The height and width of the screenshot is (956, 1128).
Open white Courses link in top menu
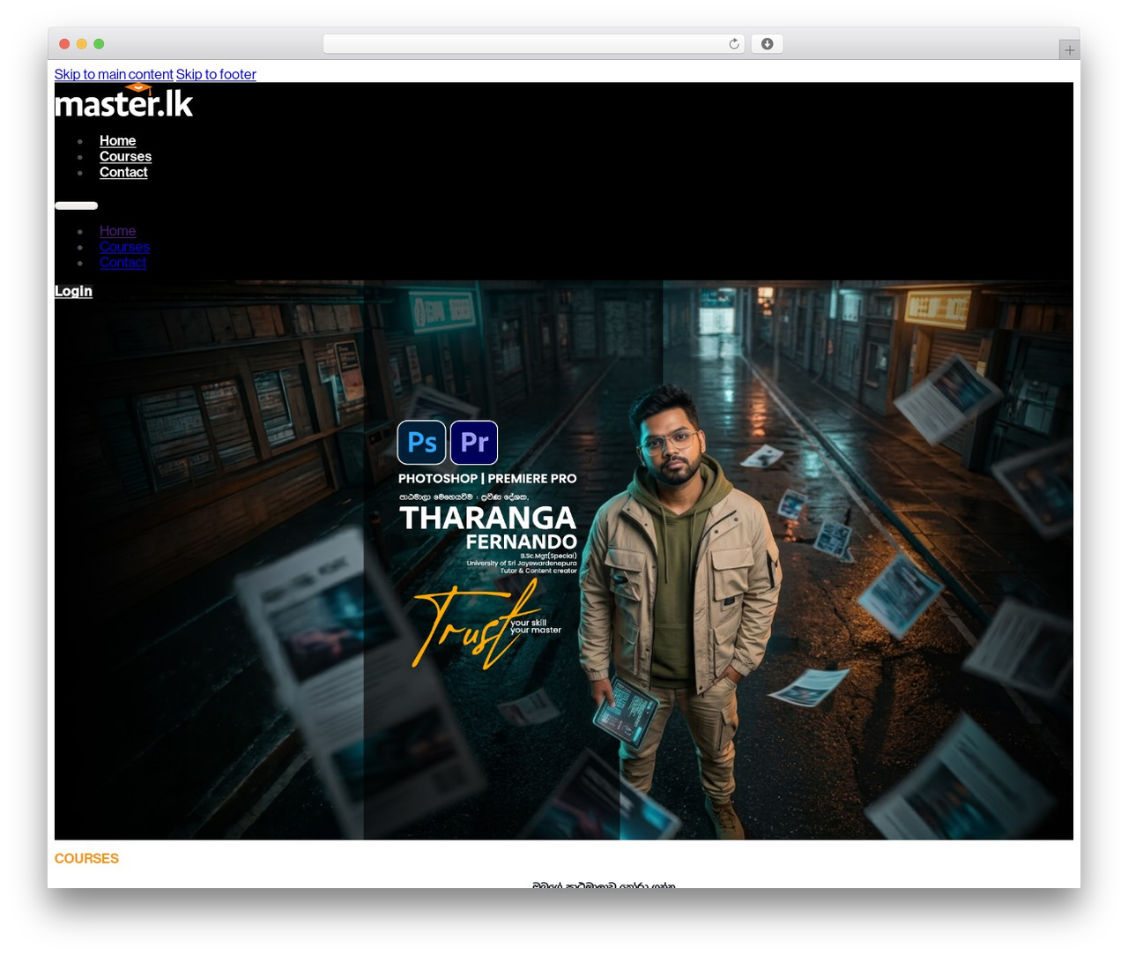click(x=125, y=157)
